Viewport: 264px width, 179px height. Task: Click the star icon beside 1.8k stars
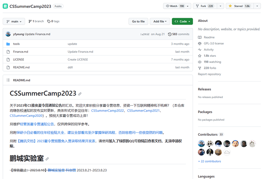tap(200, 56)
